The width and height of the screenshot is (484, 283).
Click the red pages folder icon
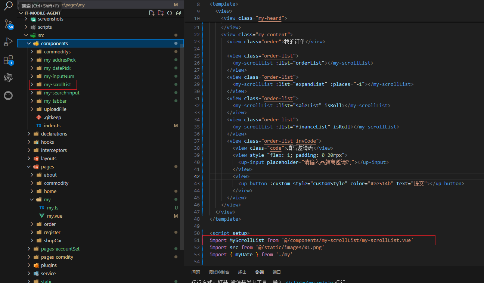pyautogui.click(x=36, y=167)
